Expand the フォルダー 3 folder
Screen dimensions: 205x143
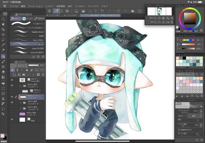tap(20, 108)
